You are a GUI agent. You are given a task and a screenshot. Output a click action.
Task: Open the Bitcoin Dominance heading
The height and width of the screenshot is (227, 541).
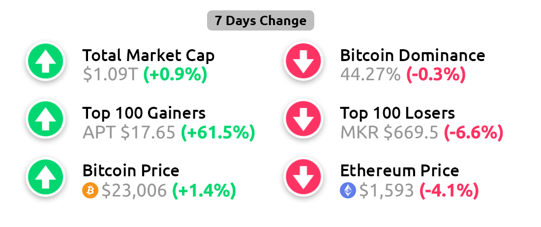[413, 56]
